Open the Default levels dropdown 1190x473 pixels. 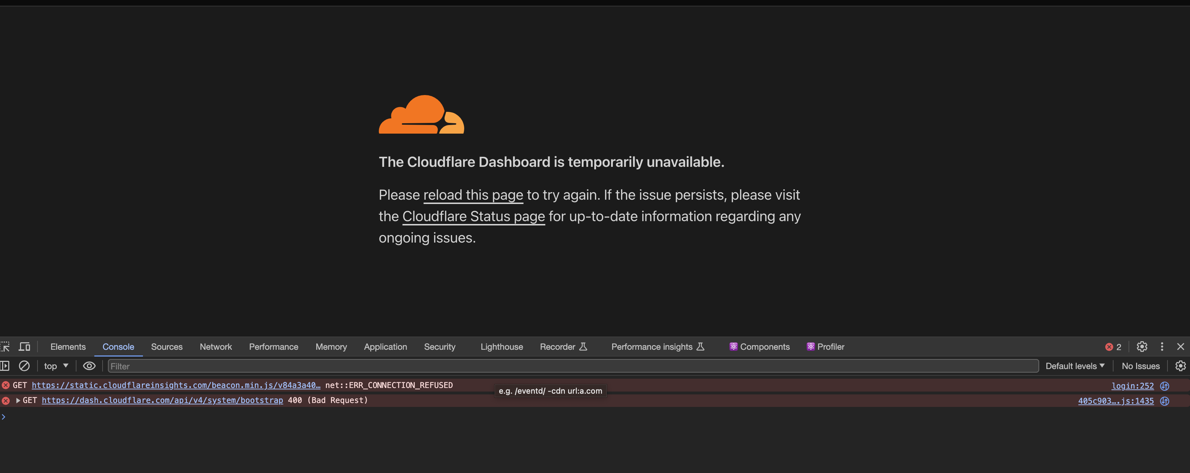tap(1075, 366)
